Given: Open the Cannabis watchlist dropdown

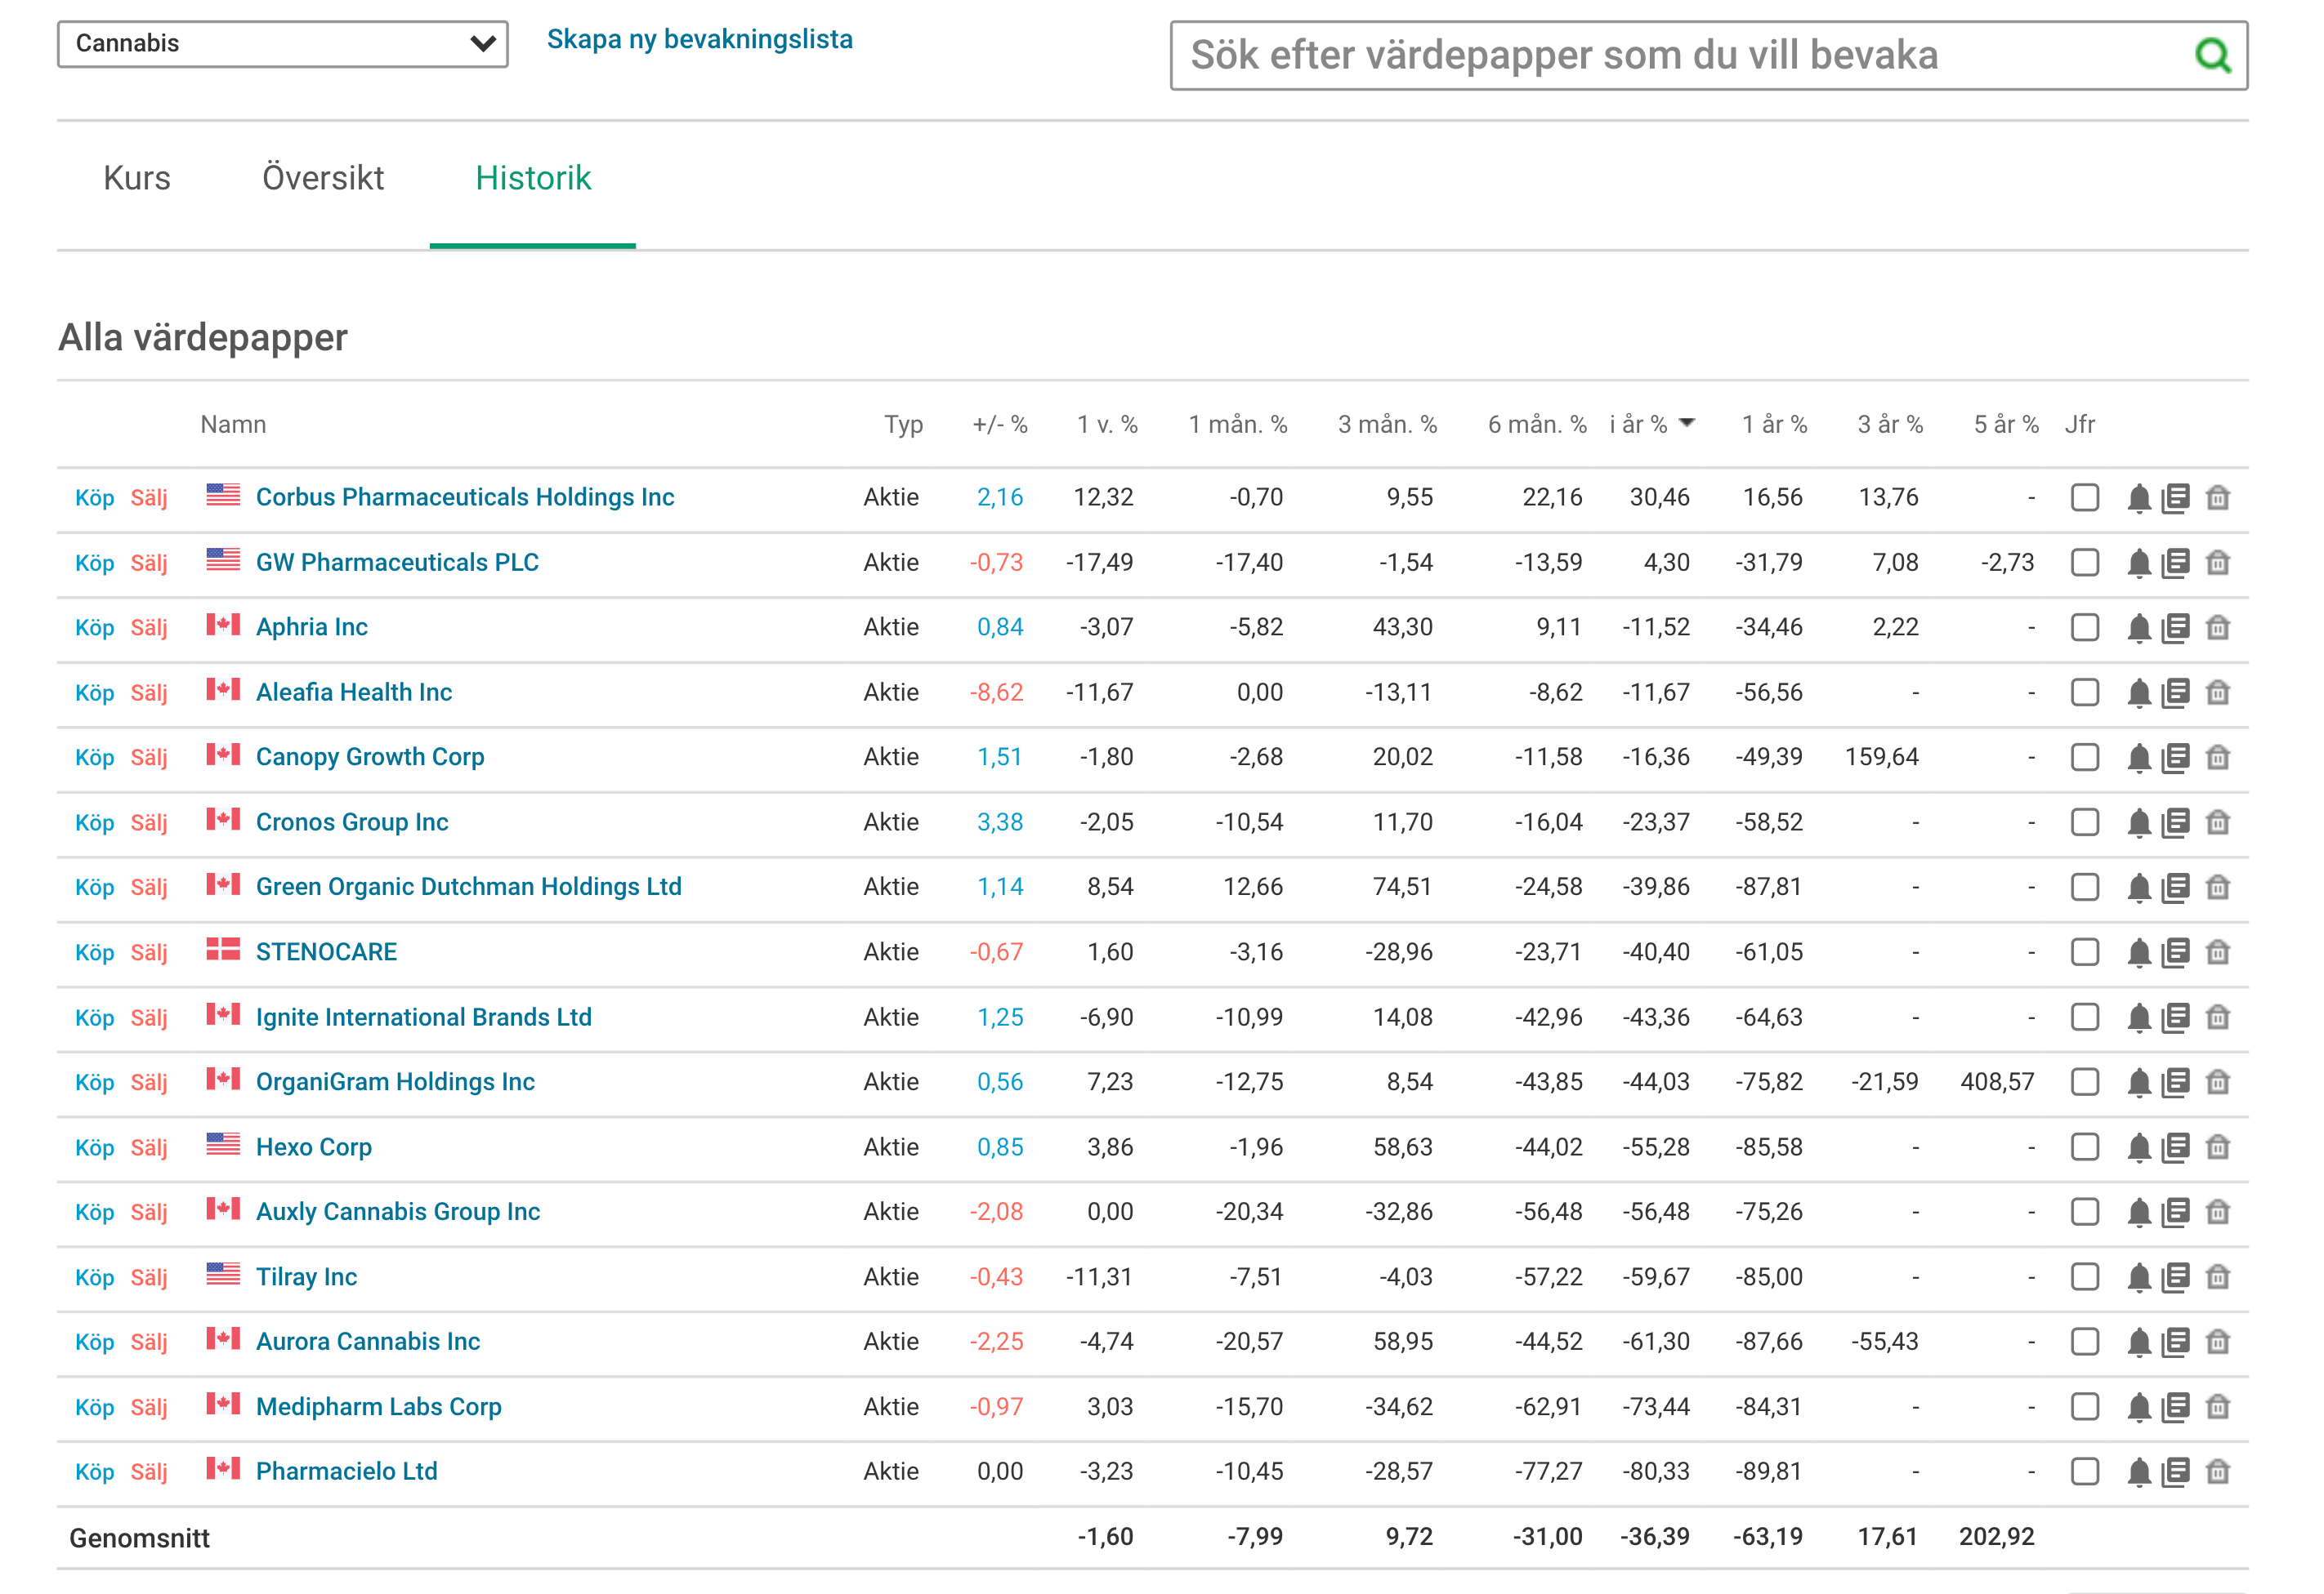Looking at the screenshot, I should point(283,44).
